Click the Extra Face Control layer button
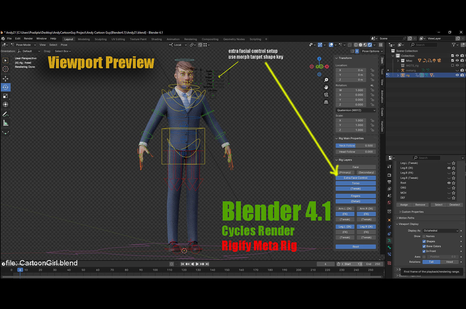 coord(356,178)
